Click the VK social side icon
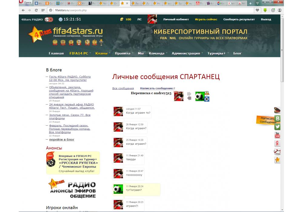 [x=277, y=119]
